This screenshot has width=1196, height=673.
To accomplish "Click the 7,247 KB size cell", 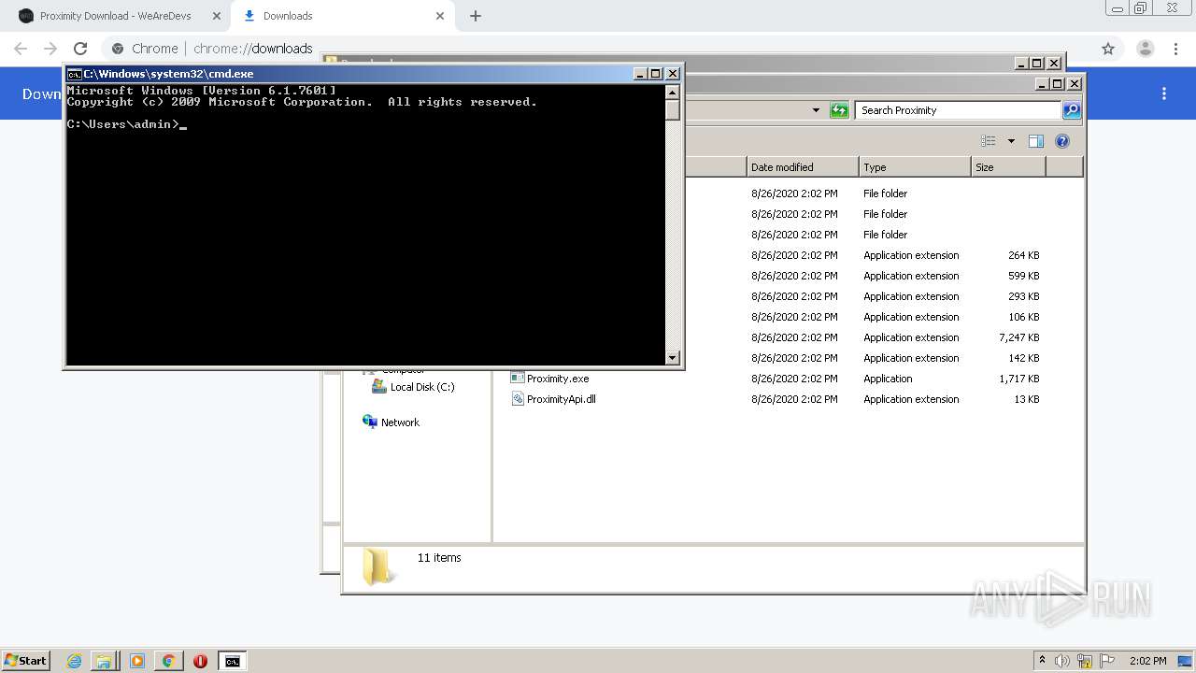I will click(1018, 337).
